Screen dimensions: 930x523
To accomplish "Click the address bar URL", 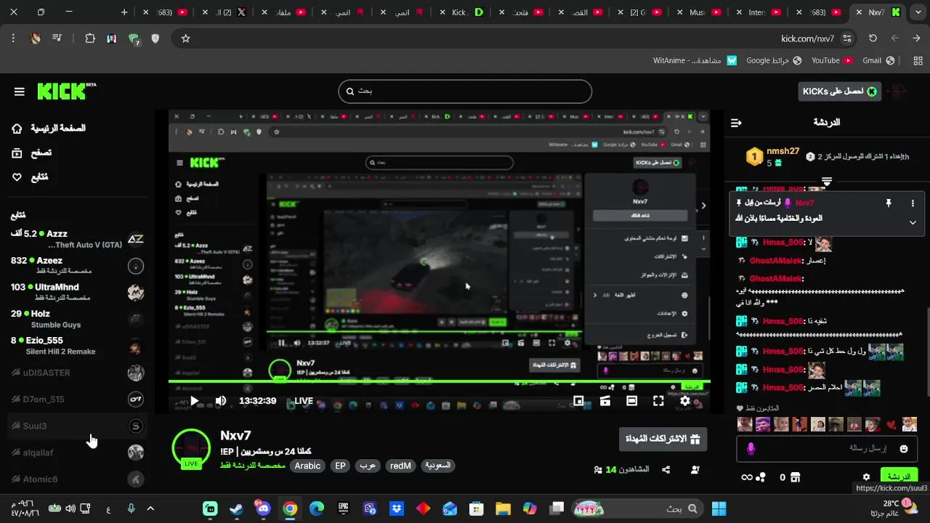I will click(x=807, y=38).
